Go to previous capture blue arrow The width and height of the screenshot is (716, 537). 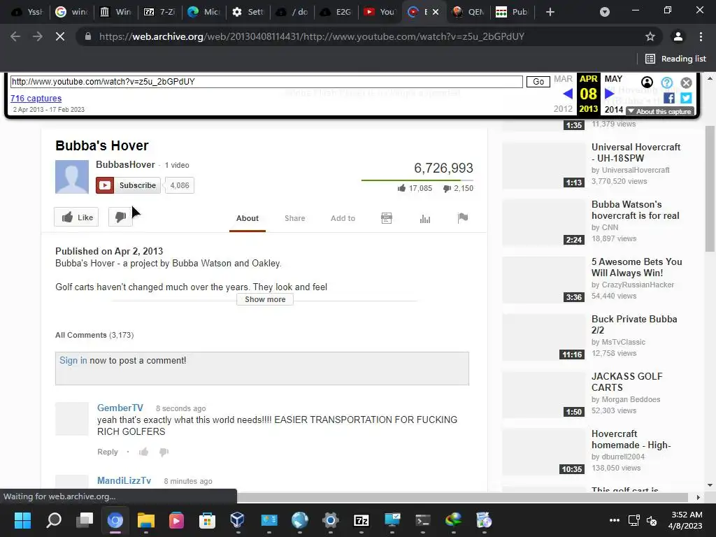(568, 94)
